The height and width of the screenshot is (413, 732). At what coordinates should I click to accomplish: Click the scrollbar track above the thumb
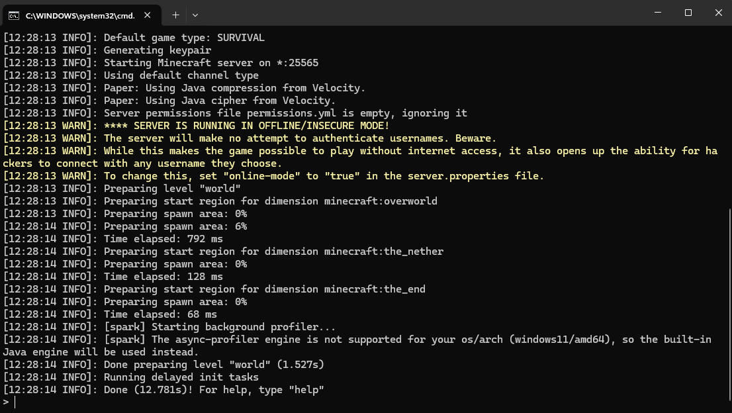pyautogui.click(x=729, y=116)
